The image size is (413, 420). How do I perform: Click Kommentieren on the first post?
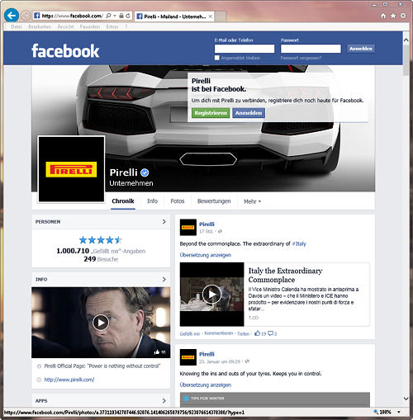tap(219, 333)
